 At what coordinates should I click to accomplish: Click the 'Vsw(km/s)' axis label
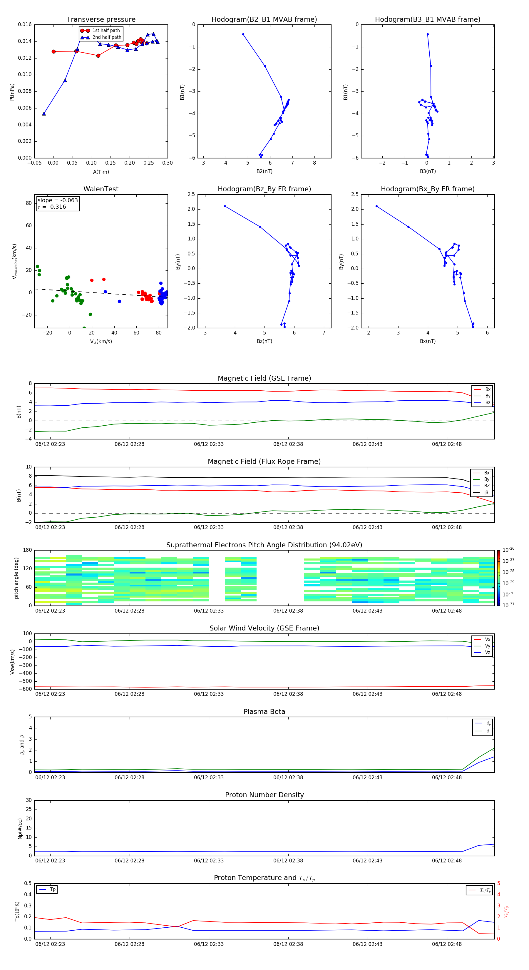[12, 662]
